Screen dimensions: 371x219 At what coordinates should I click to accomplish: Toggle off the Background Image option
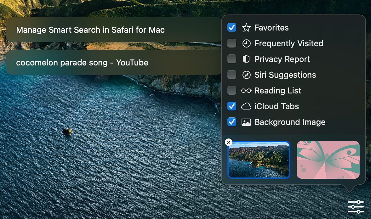pyautogui.click(x=232, y=122)
